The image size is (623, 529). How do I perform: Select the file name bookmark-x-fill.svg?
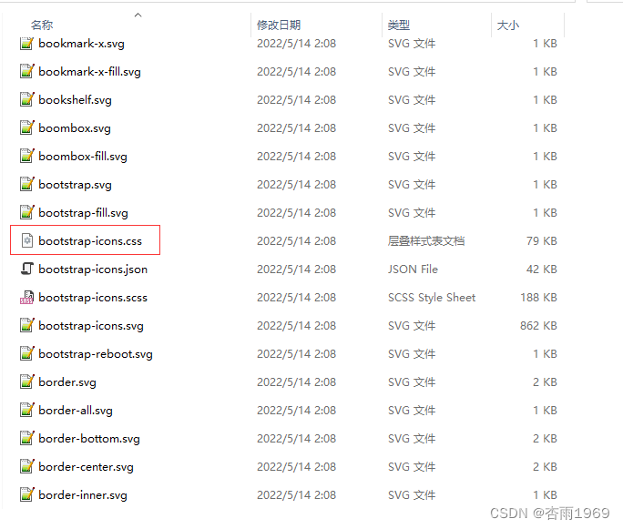click(x=90, y=72)
